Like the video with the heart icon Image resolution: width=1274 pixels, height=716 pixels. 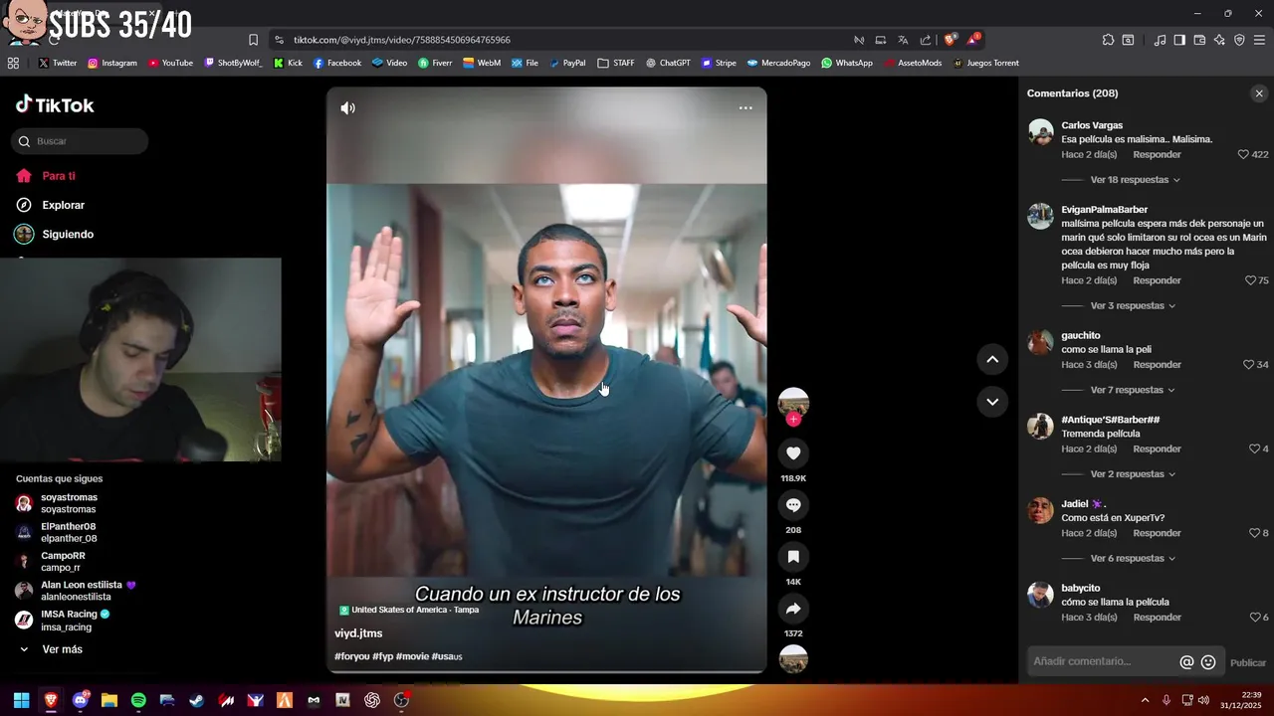(793, 453)
